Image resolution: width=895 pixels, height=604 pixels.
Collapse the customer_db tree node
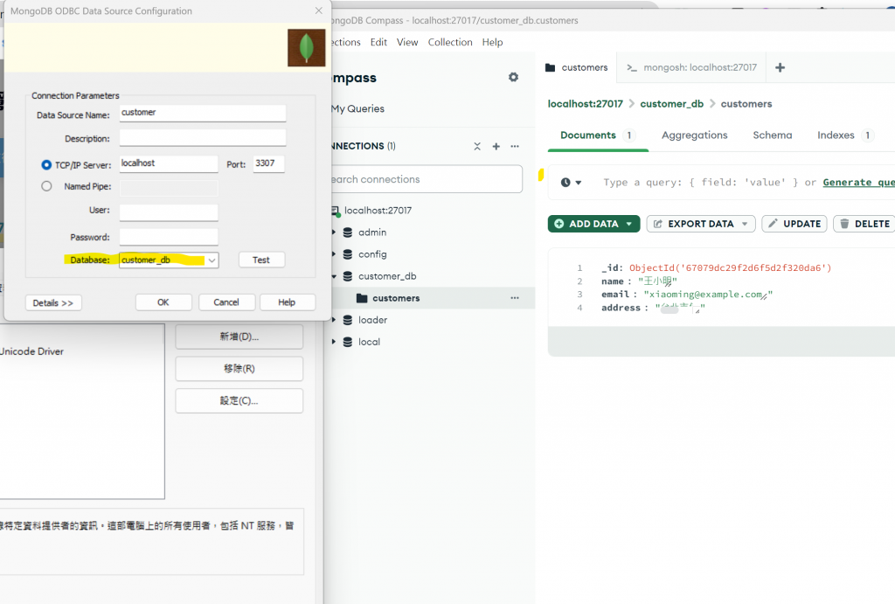click(334, 276)
